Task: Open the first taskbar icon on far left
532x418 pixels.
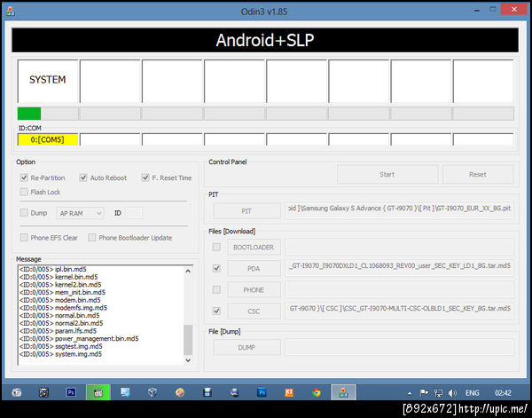Action: point(16,392)
